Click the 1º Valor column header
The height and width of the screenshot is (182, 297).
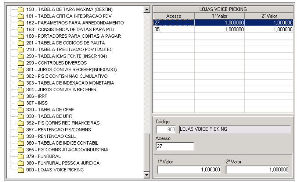pos(219,16)
